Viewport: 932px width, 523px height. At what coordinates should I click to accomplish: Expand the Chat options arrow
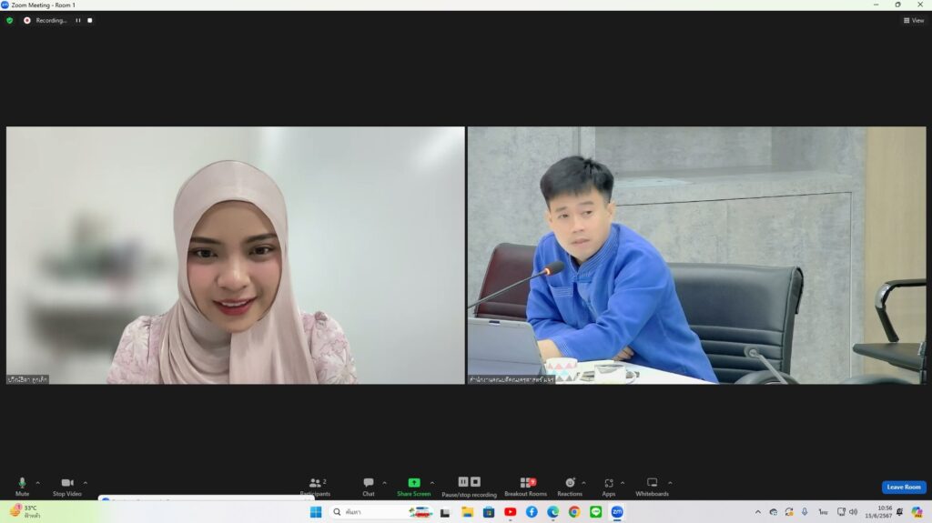coord(385,483)
